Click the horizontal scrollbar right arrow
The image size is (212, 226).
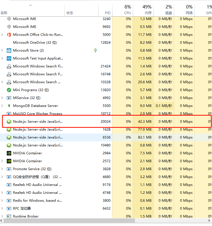point(209,221)
